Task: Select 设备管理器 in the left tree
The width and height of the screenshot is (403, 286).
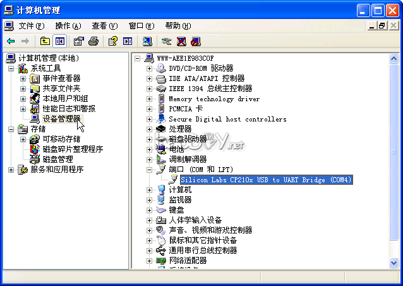Action: pyautogui.click(x=61, y=119)
